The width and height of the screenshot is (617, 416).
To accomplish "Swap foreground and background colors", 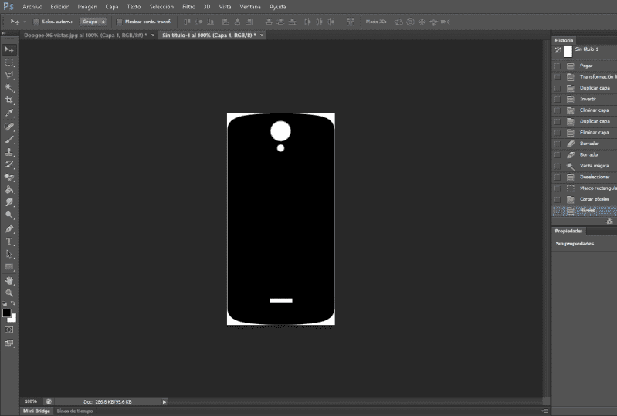I will point(13,303).
